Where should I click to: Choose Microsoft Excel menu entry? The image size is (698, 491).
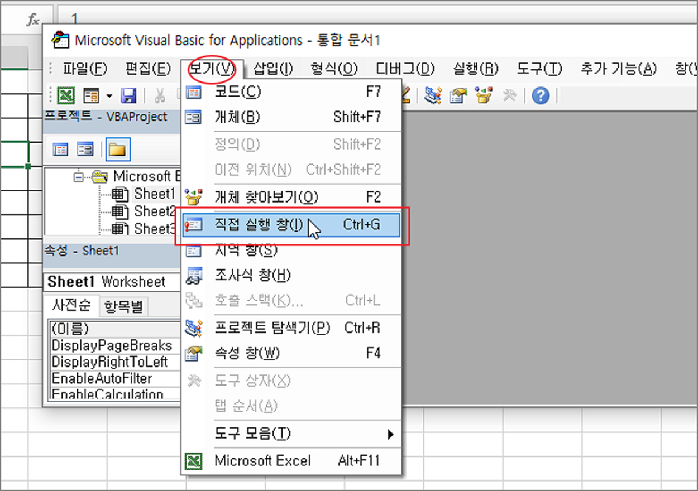(291, 461)
